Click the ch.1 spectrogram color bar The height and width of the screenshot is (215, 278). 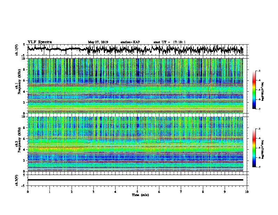[254, 90]
